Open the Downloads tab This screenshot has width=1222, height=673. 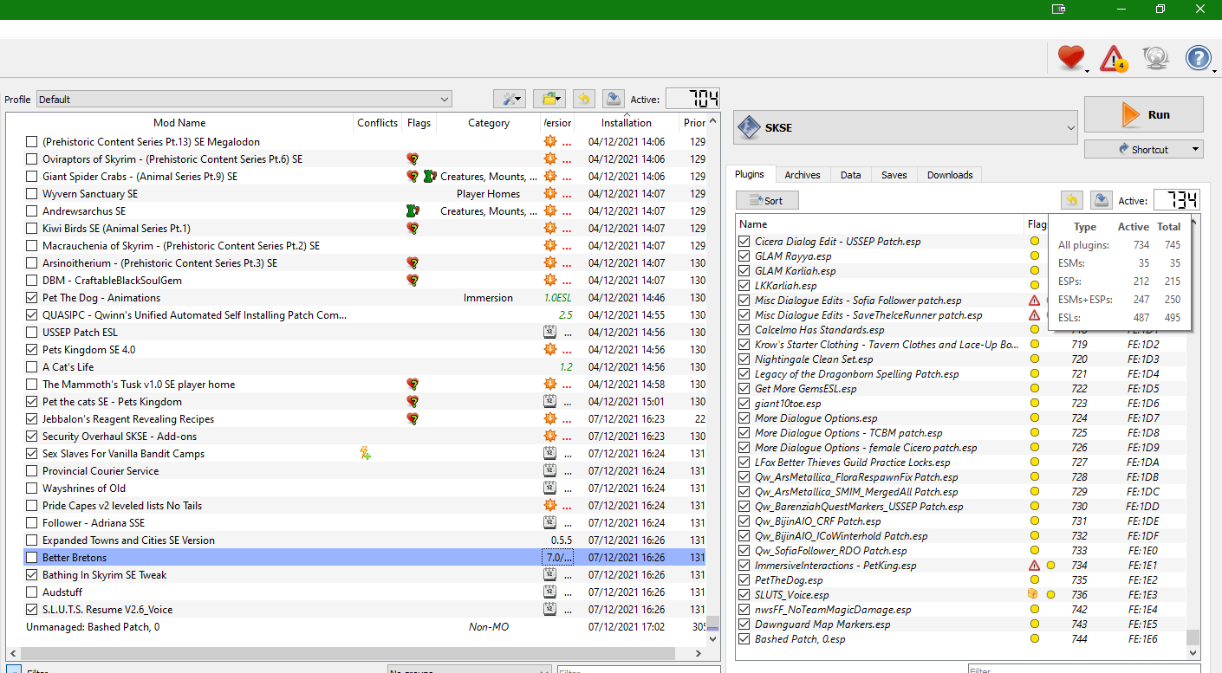tap(950, 175)
